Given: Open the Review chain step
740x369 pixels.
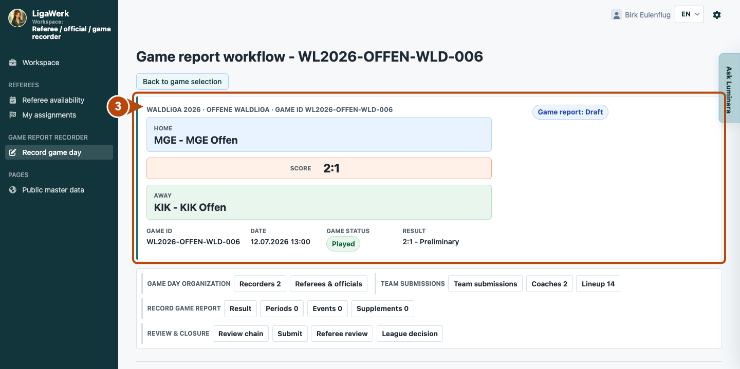Looking at the screenshot, I should point(241,334).
